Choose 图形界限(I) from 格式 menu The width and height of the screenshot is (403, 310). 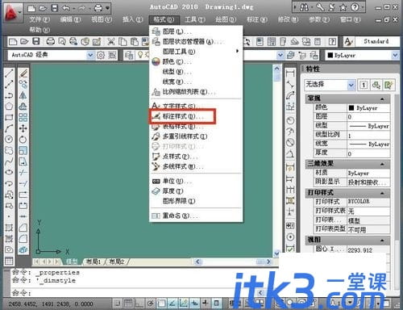pyautogui.click(x=196, y=201)
